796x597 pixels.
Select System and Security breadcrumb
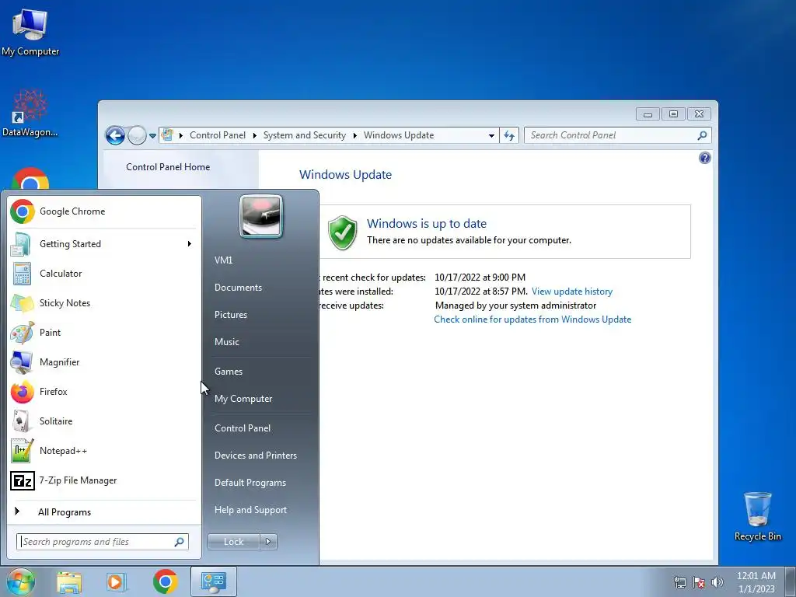click(304, 135)
